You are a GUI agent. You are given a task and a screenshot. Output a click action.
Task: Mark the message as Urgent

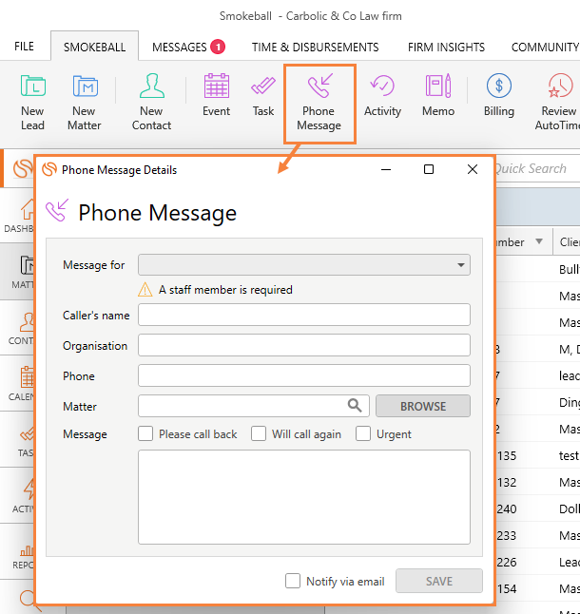click(x=363, y=433)
